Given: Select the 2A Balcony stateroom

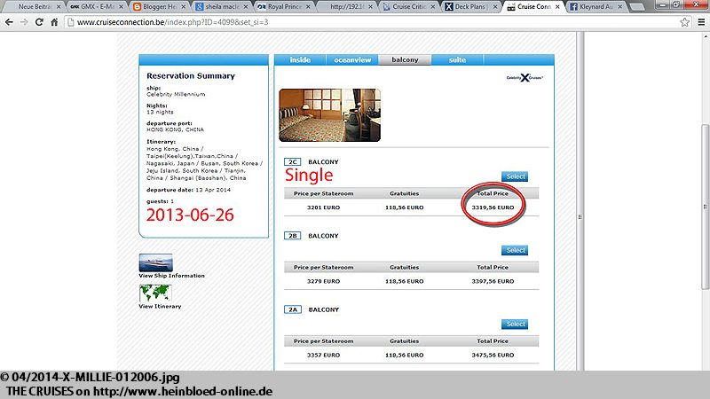Looking at the screenshot, I should point(515,324).
